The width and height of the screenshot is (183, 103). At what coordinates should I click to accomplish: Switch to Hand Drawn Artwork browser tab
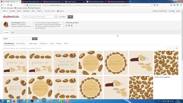(x=118, y=2)
